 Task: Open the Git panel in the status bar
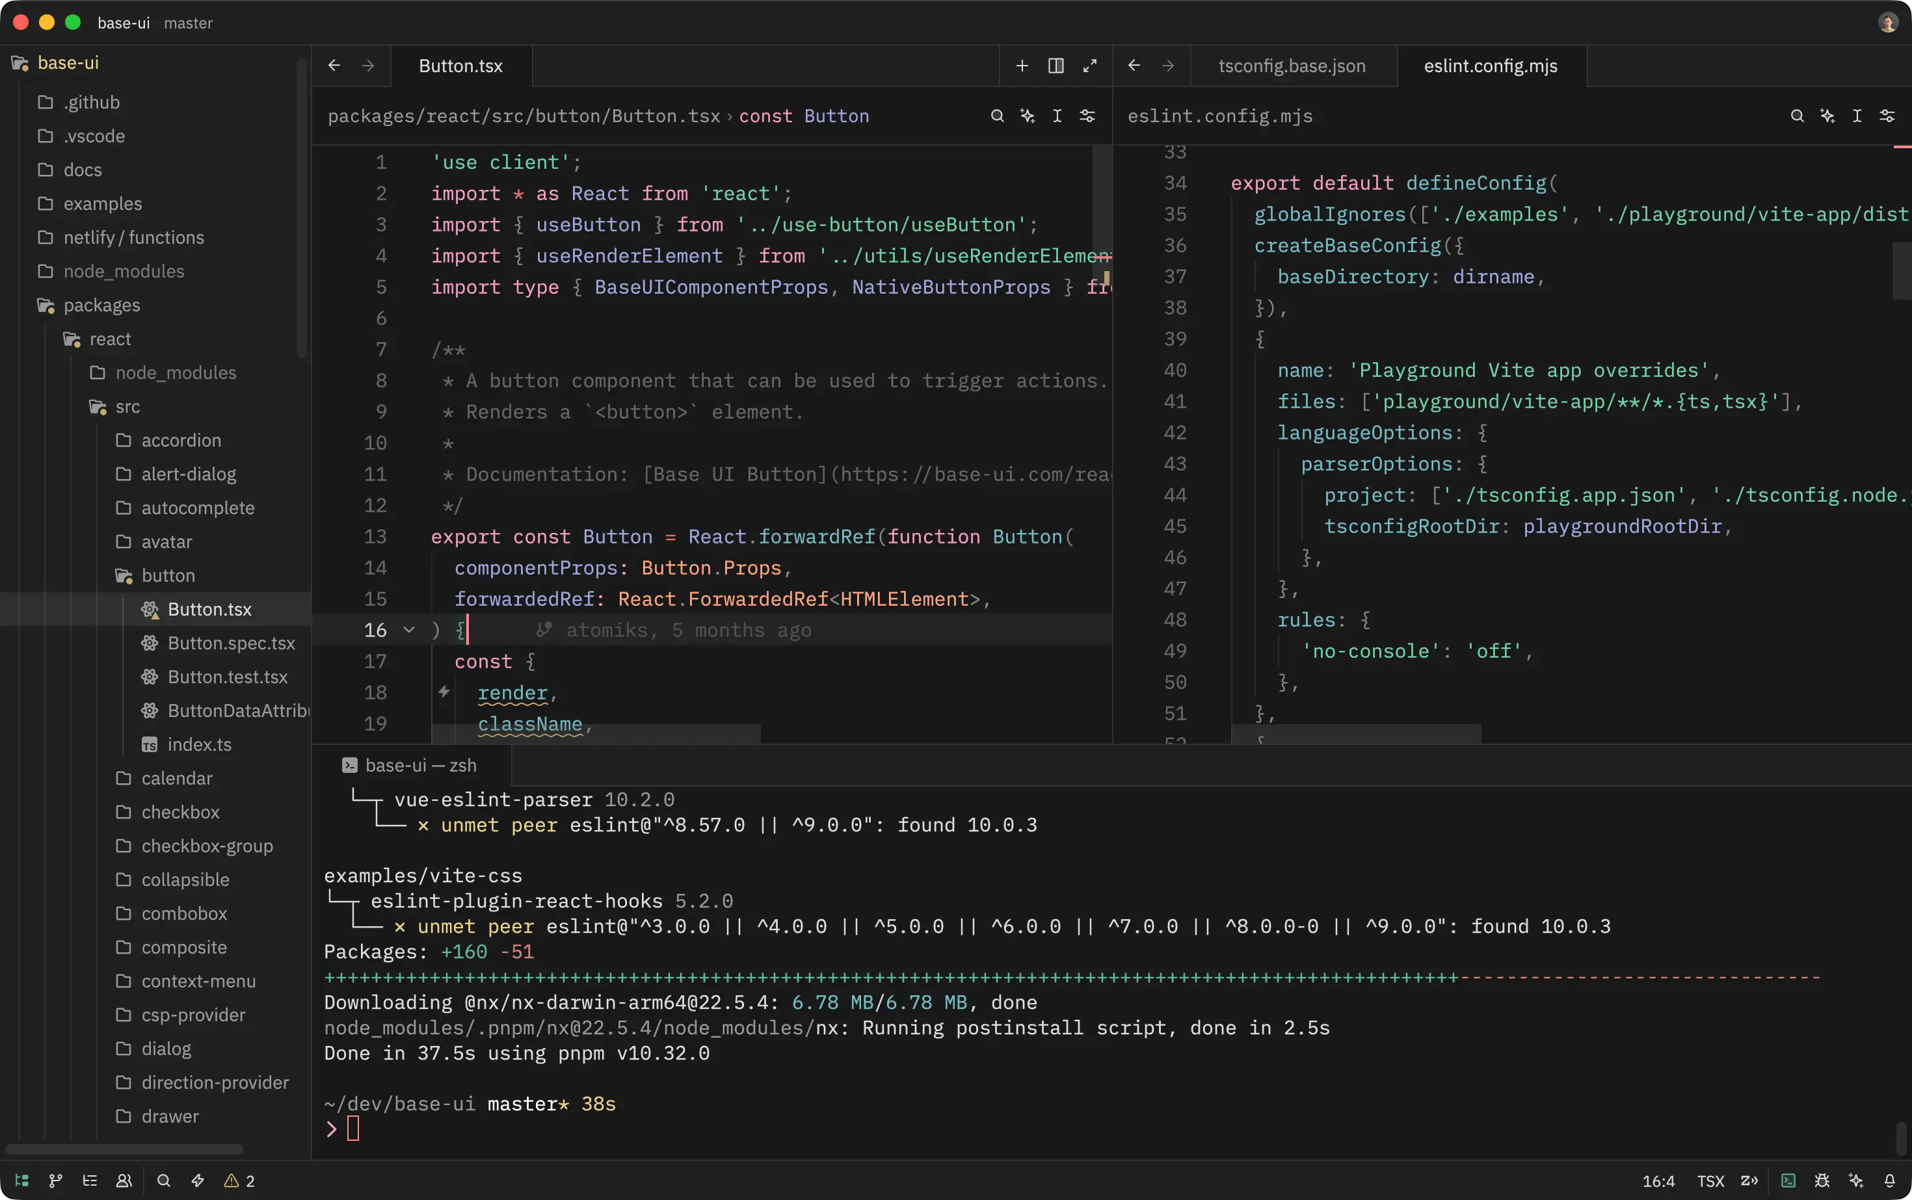tap(55, 1180)
